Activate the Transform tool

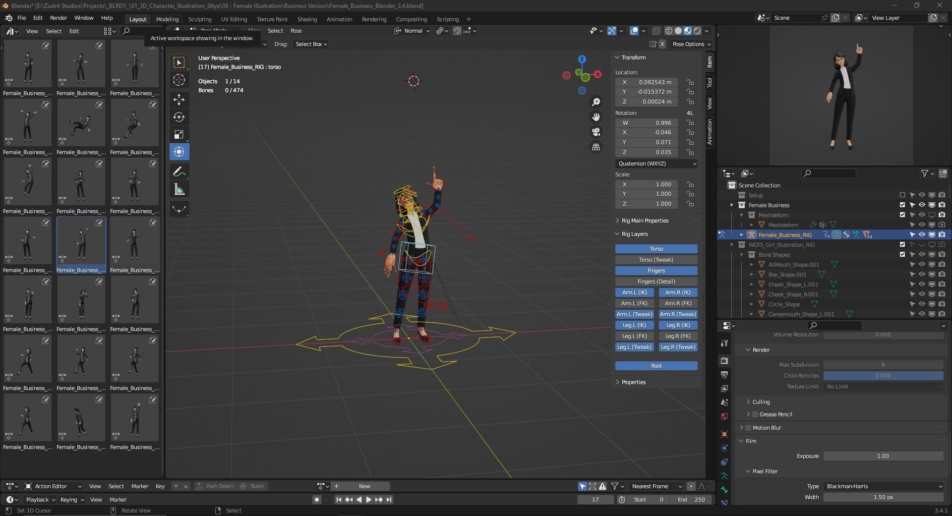tap(179, 152)
